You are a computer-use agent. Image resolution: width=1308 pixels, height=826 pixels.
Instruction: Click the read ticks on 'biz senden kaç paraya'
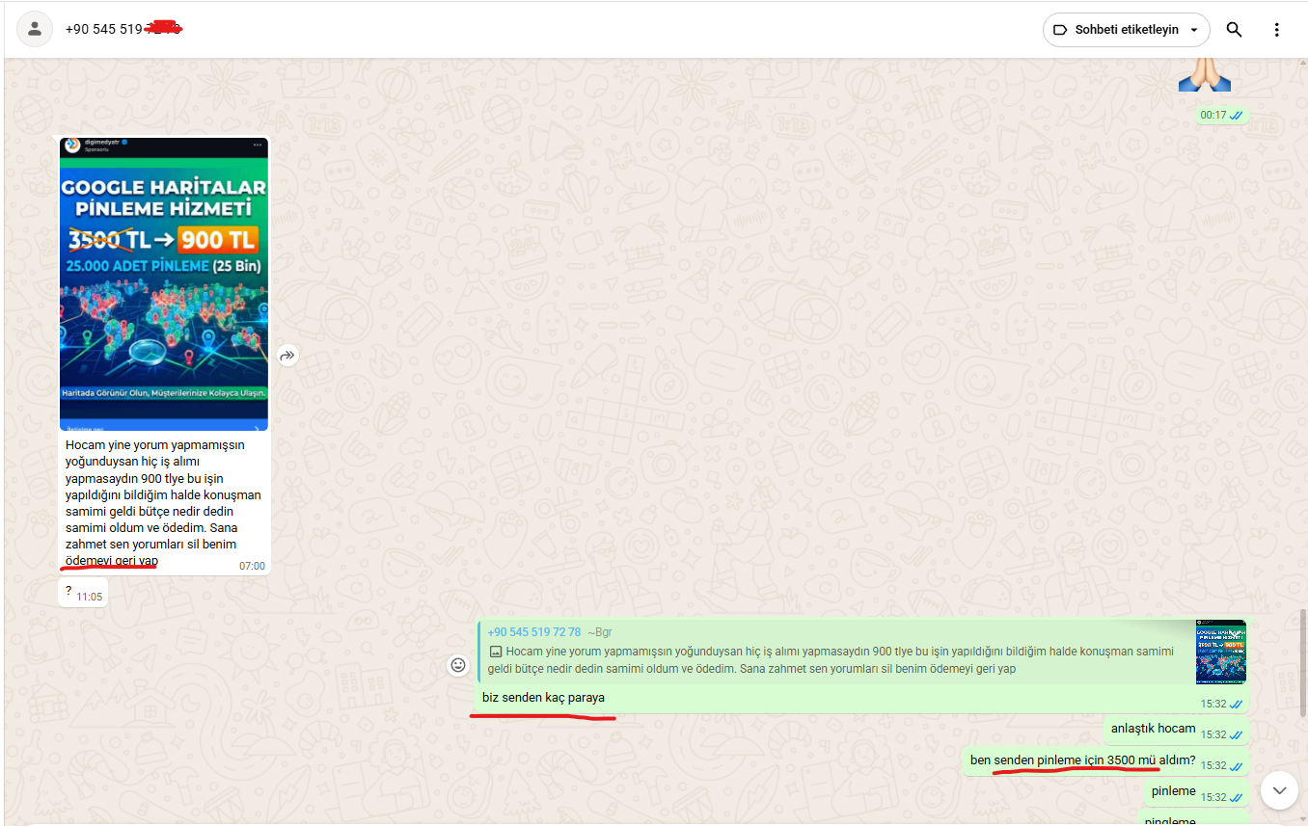point(1236,705)
